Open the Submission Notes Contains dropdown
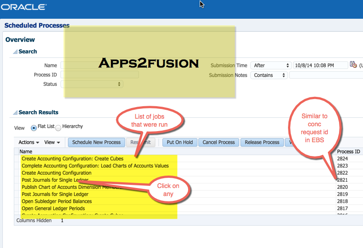This screenshot has height=248, width=363. click(x=269, y=75)
